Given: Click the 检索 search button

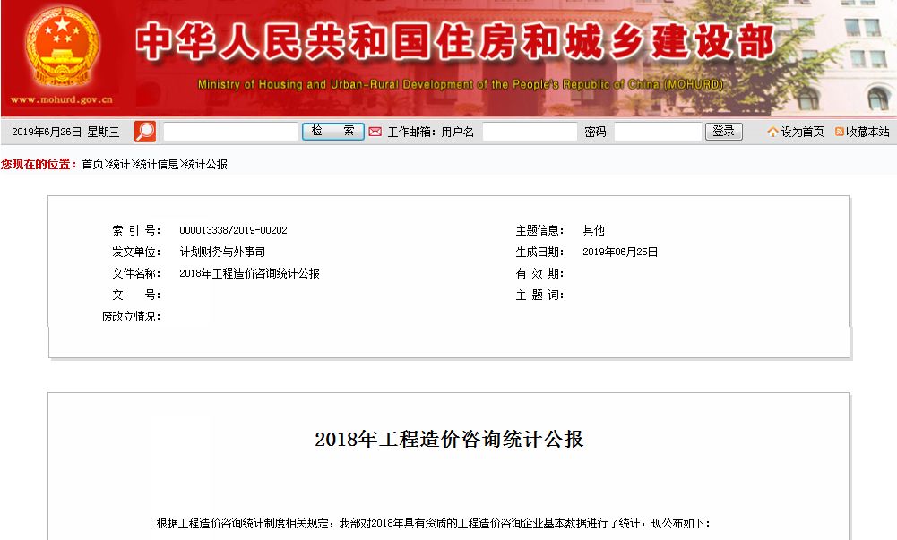Looking at the screenshot, I should coord(333,132).
